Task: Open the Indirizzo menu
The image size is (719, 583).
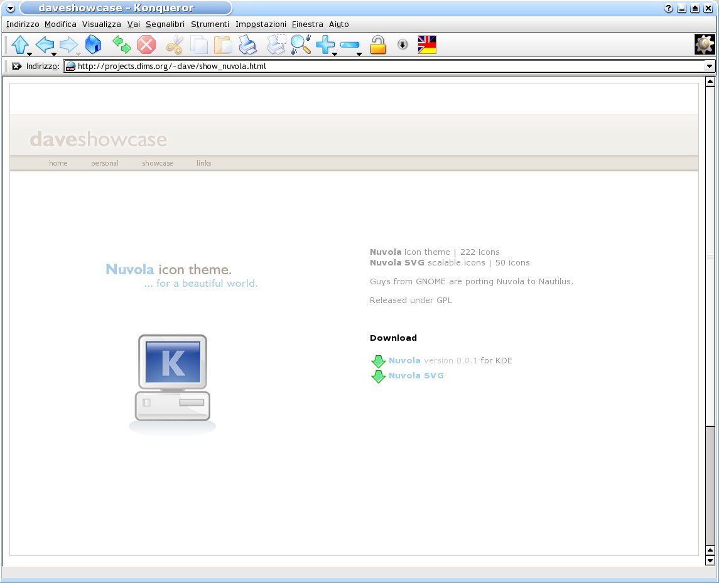Action: click(23, 24)
